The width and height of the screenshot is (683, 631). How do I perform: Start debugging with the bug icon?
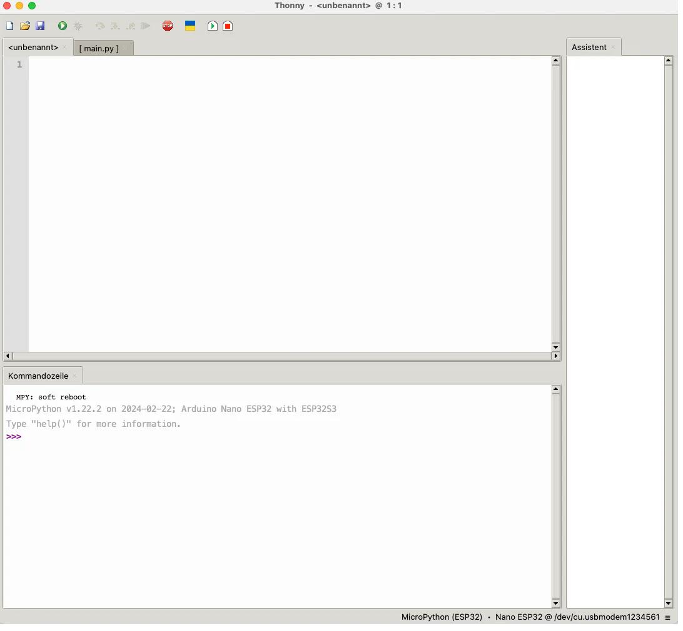[x=78, y=26]
